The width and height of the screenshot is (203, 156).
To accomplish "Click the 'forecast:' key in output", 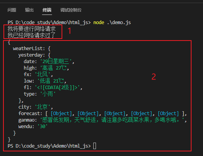I will pos(30,114).
